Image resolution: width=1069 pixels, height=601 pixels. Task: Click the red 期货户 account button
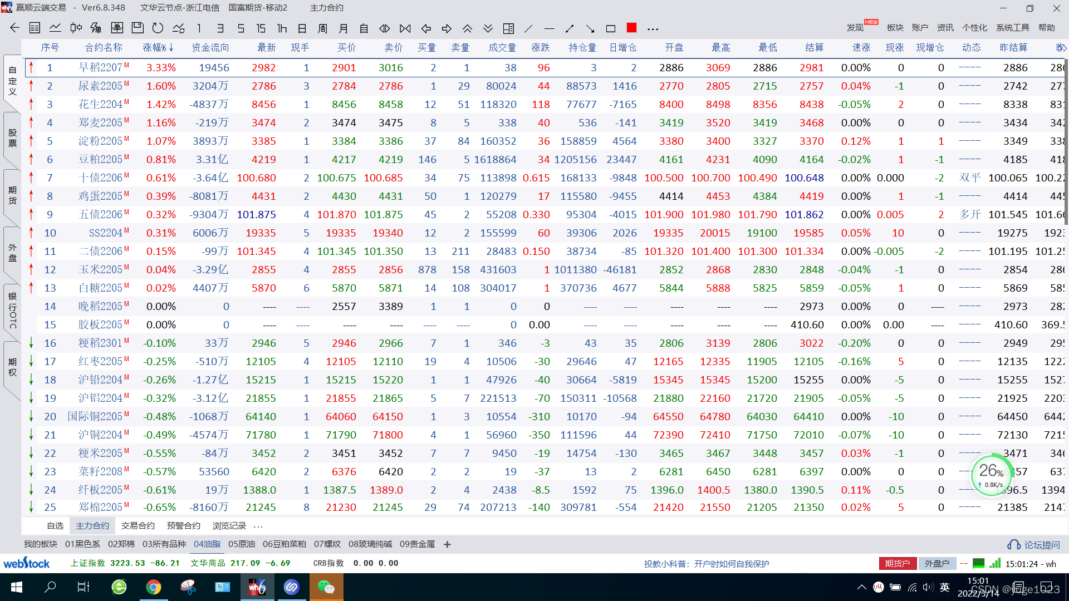point(898,564)
